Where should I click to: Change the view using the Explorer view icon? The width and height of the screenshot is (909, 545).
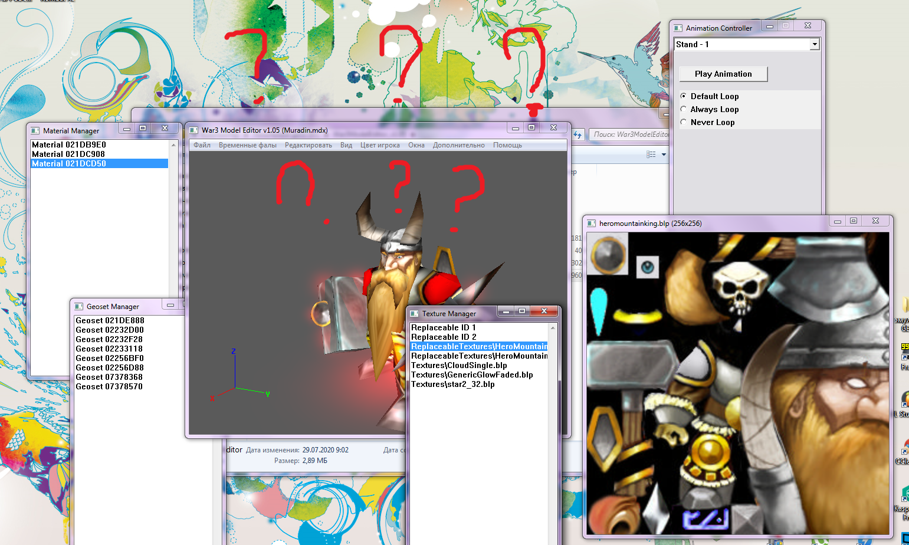click(651, 154)
